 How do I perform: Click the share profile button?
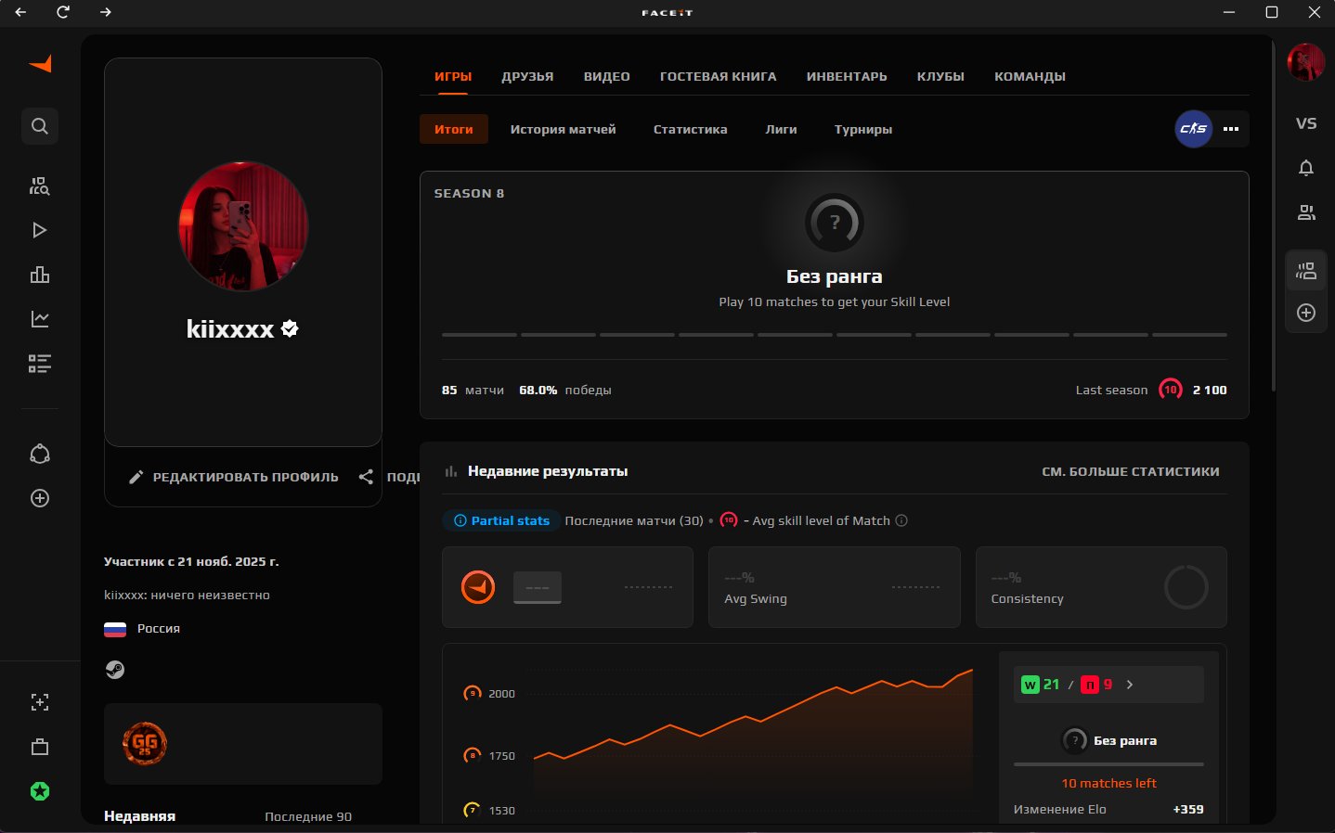tap(389, 477)
